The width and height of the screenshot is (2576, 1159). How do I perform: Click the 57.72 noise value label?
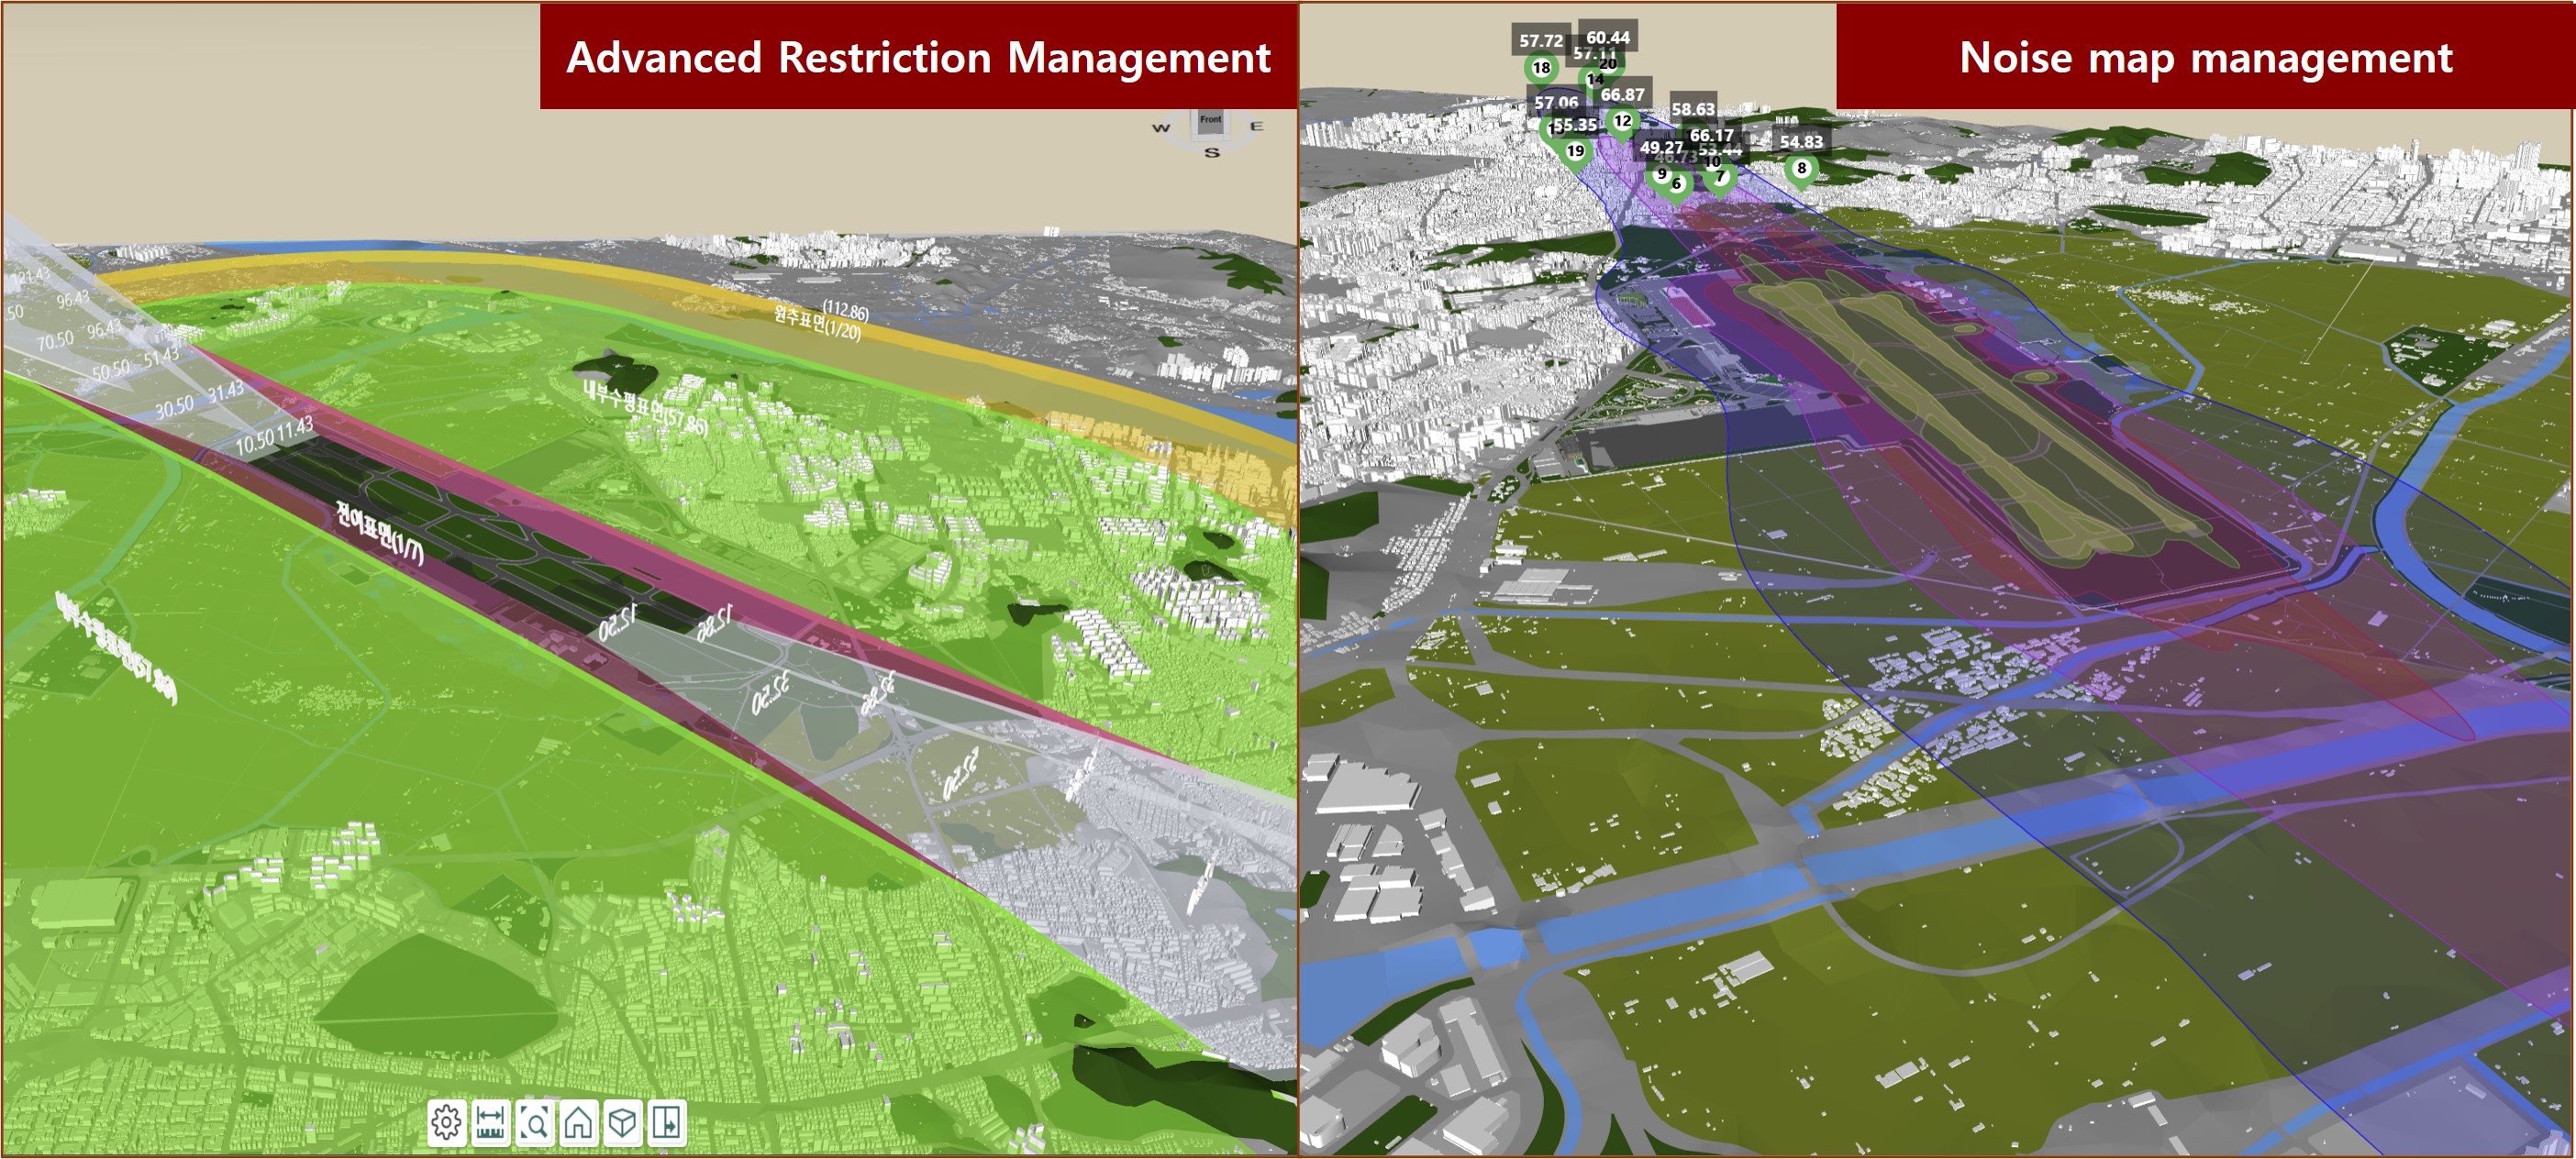pyautogui.click(x=1540, y=41)
